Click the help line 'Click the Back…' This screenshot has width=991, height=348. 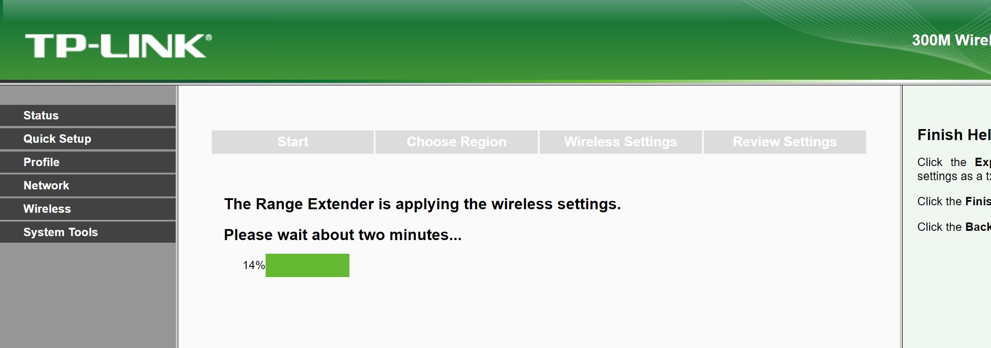[x=953, y=227]
